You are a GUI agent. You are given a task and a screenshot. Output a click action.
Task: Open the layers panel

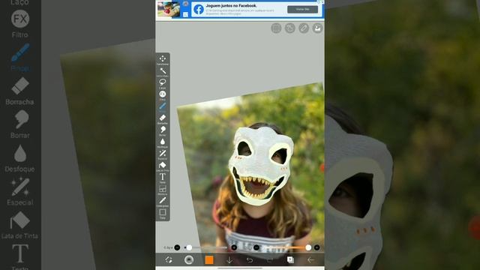290,260
